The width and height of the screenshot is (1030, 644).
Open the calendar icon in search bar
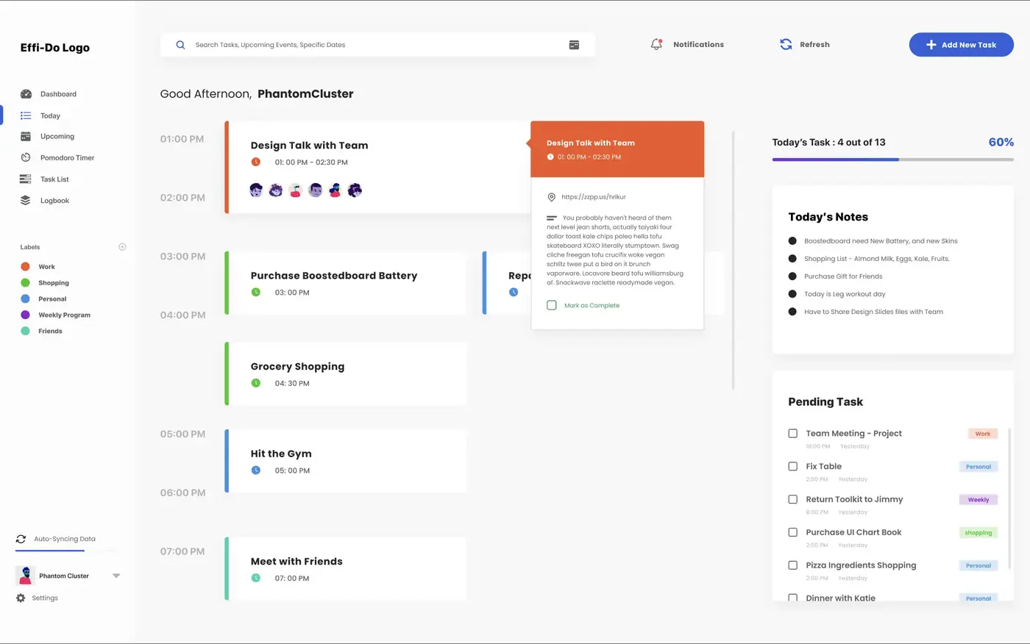point(574,45)
